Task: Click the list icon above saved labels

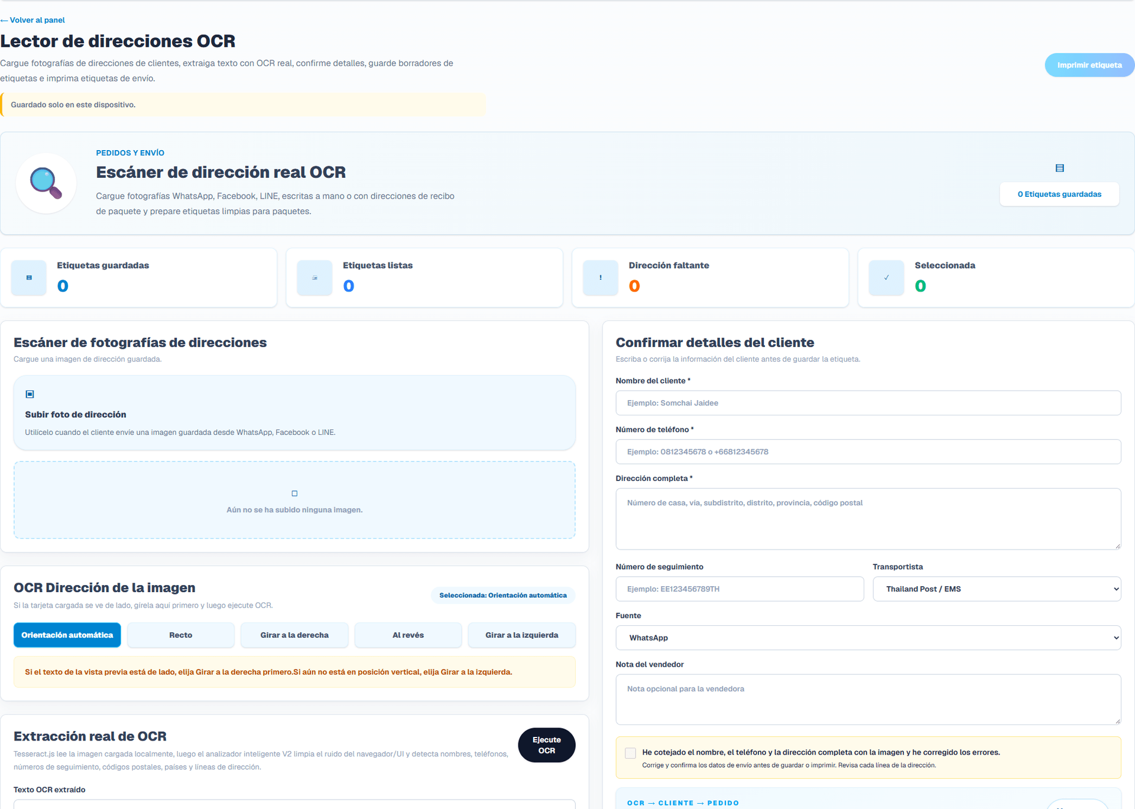Action: 1059,168
